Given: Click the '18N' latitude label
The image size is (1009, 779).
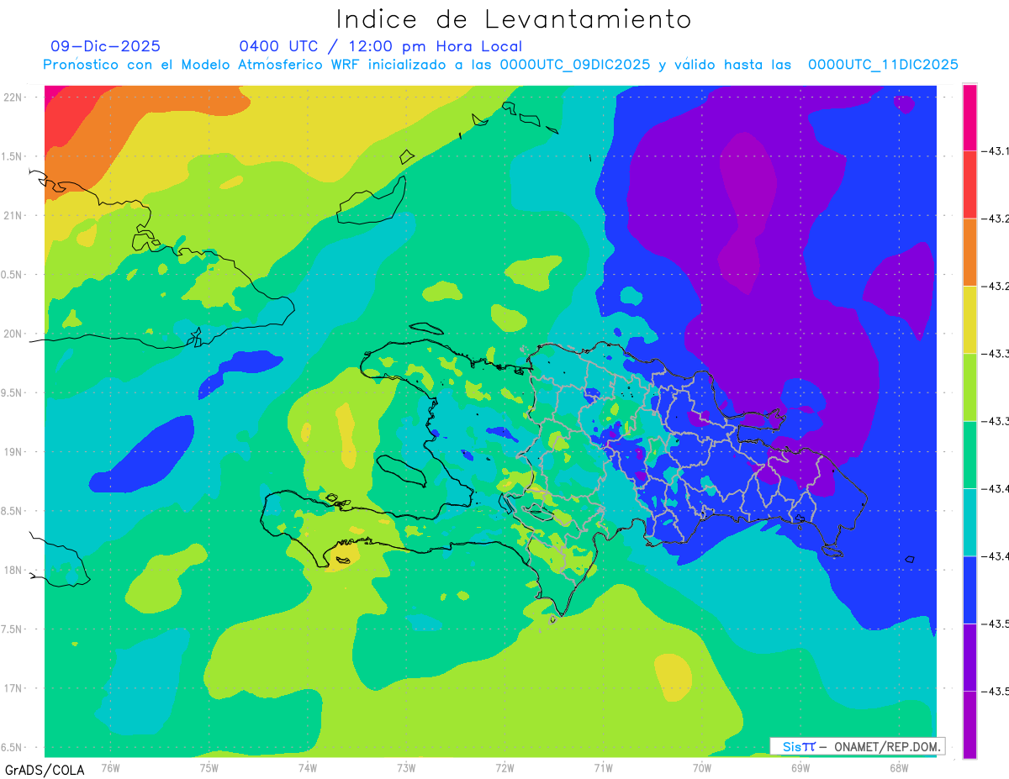Looking at the screenshot, I should (x=14, y=571).
